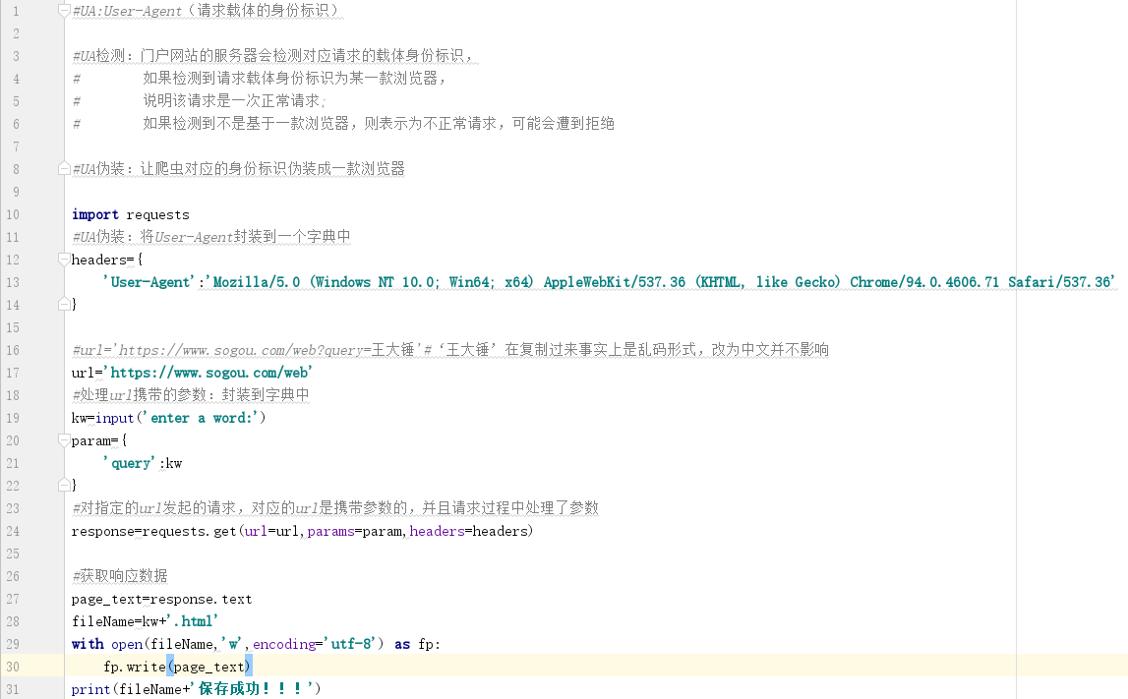The image size is (1128, 699).
Task: Collapse the headers dictionary fold on line 12
Action: pos(64,260)
